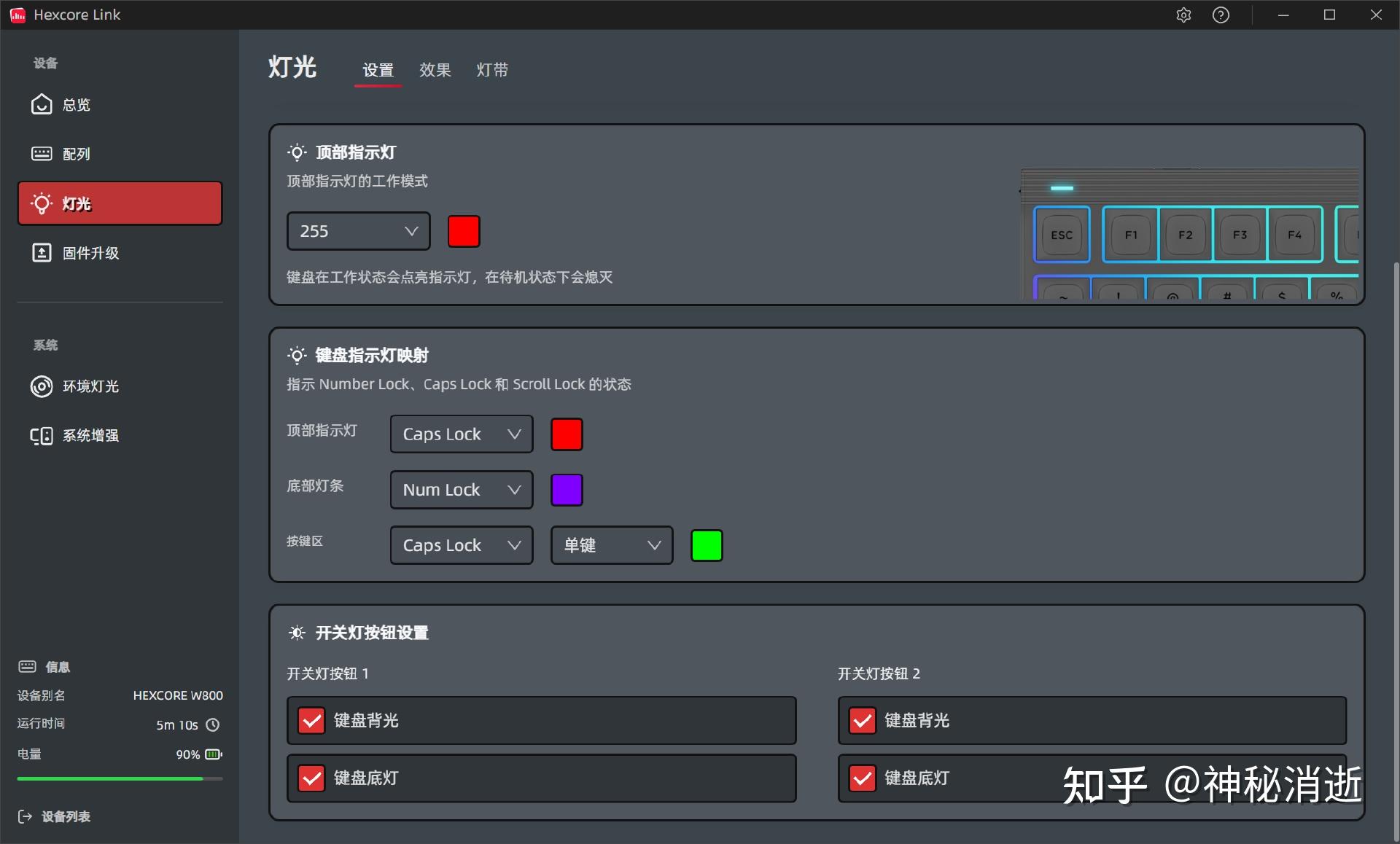The image size is (1400, 844).
Task: Open the 灯带 tab
Action: tap(491, 70)
